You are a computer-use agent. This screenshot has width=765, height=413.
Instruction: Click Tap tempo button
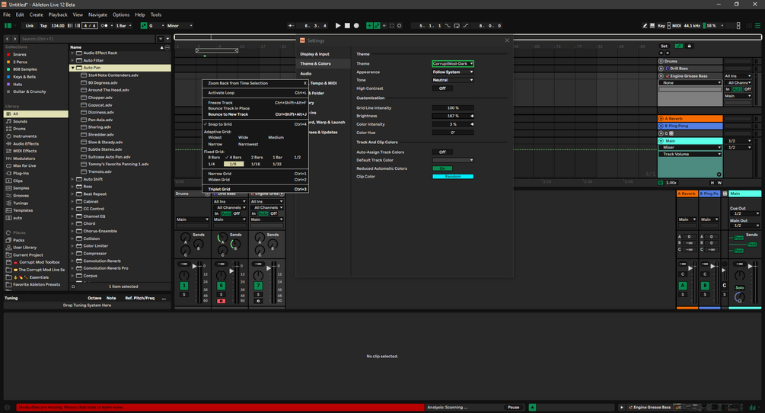coord(43,26)
